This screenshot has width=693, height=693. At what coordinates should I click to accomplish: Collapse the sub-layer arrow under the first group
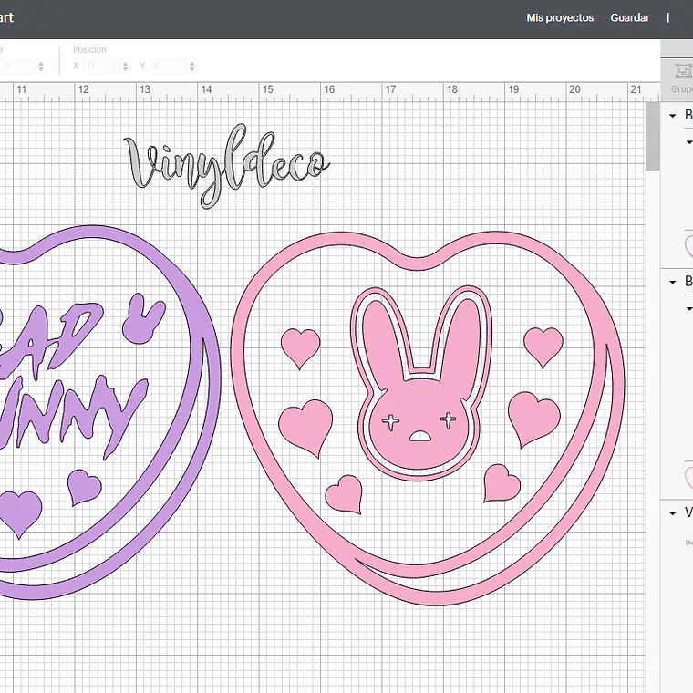coord(688,142)
